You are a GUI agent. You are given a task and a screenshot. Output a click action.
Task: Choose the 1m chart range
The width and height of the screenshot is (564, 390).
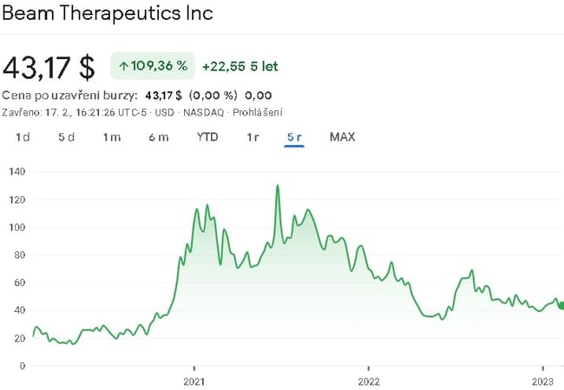click(x=111, y=137)
